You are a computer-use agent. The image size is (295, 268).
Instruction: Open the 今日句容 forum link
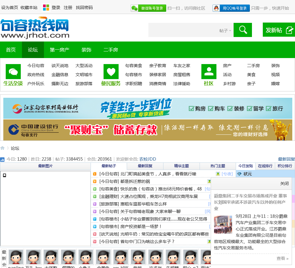(36, 66)
